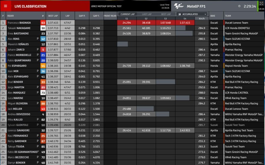Switch to LAST LAP tab
Image resolution: width=265 pixels, height=165 pixels.
click(147, 14)
